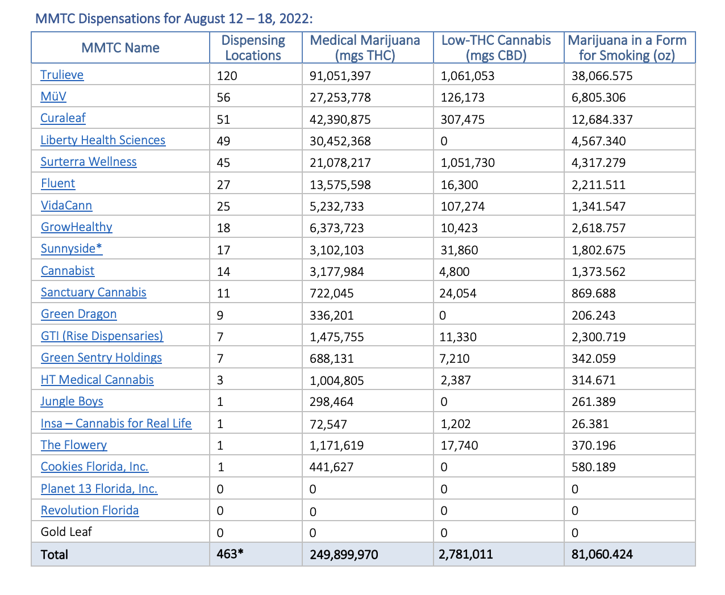The image size is (725, 595).
Task: Select HT Medical Cannabis value 1,004,805
Action: (337, 381)
